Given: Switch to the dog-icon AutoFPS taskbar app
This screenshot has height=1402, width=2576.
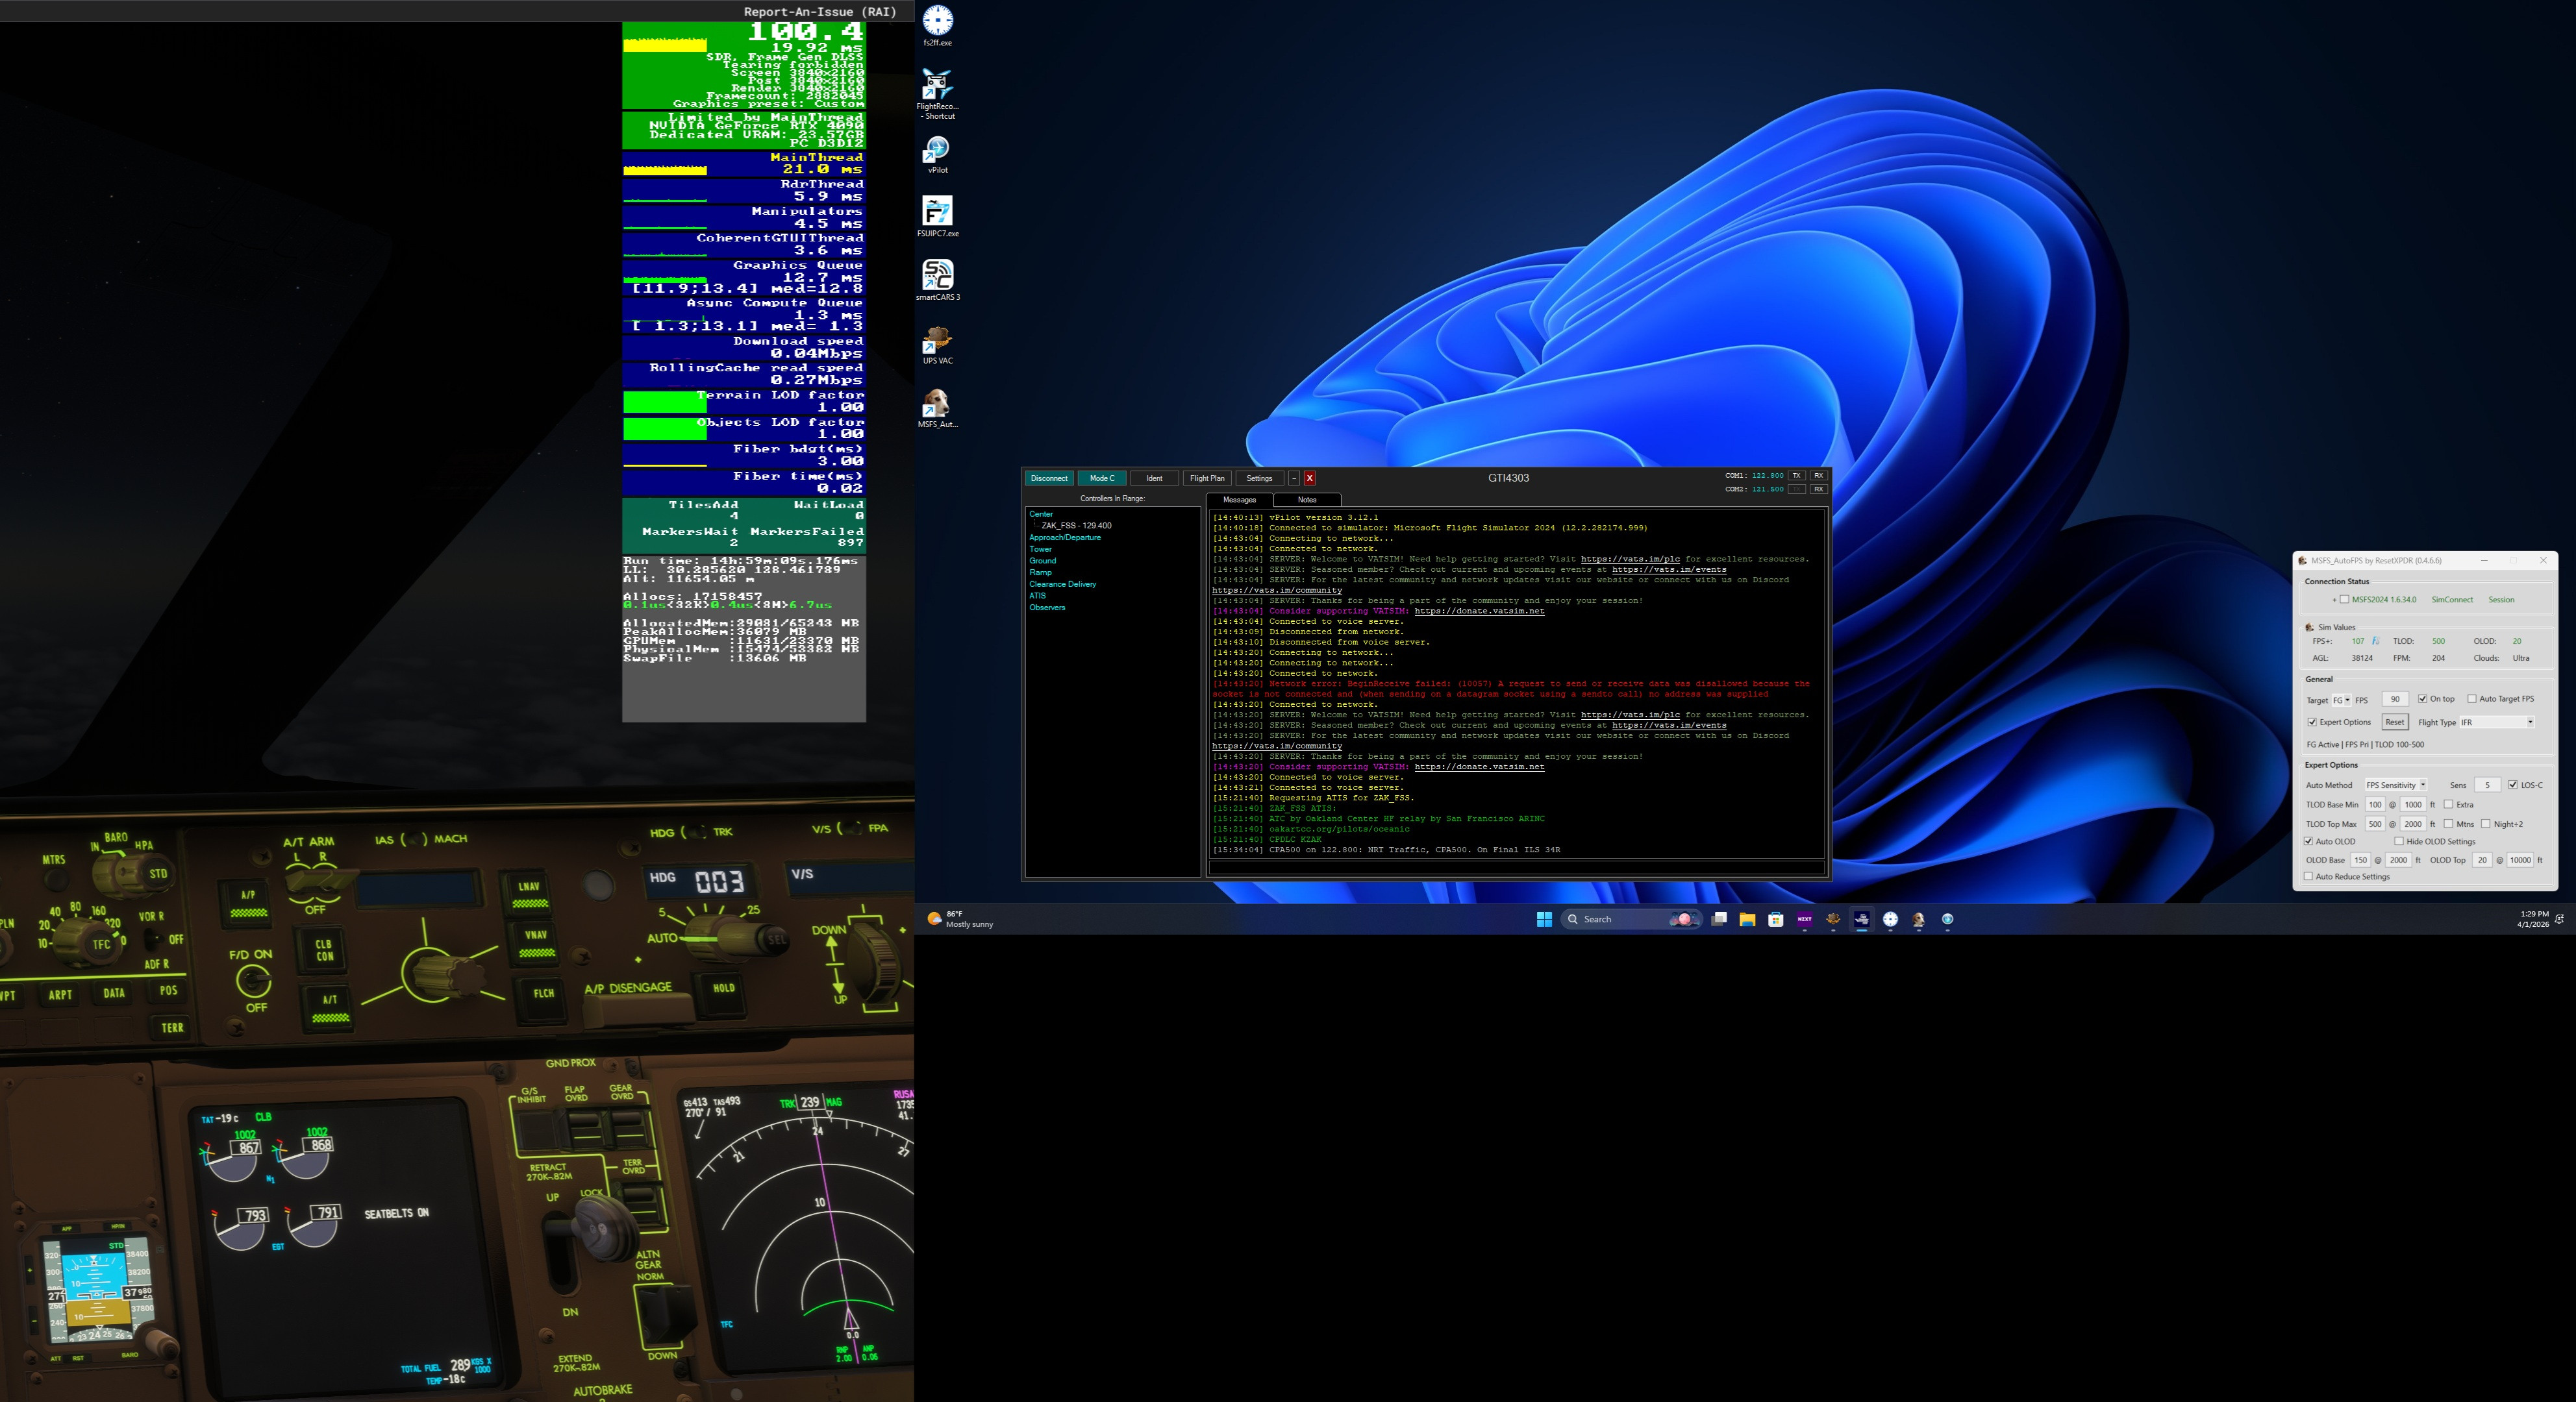Looking at the screenshot, I should (x=1919, y=919).
